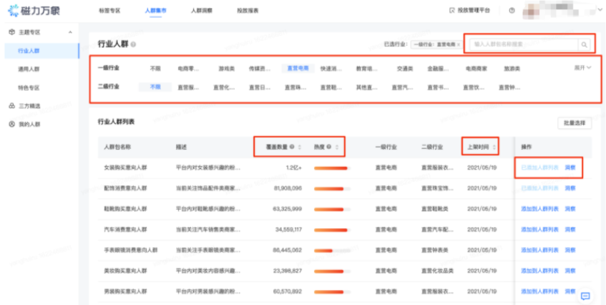Remove the 一级行业：直营电商 tag with its x
This screenshot has height=305, width=606.
(459, 45)
